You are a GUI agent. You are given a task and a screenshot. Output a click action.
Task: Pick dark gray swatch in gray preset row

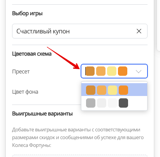tap(123, 103)
